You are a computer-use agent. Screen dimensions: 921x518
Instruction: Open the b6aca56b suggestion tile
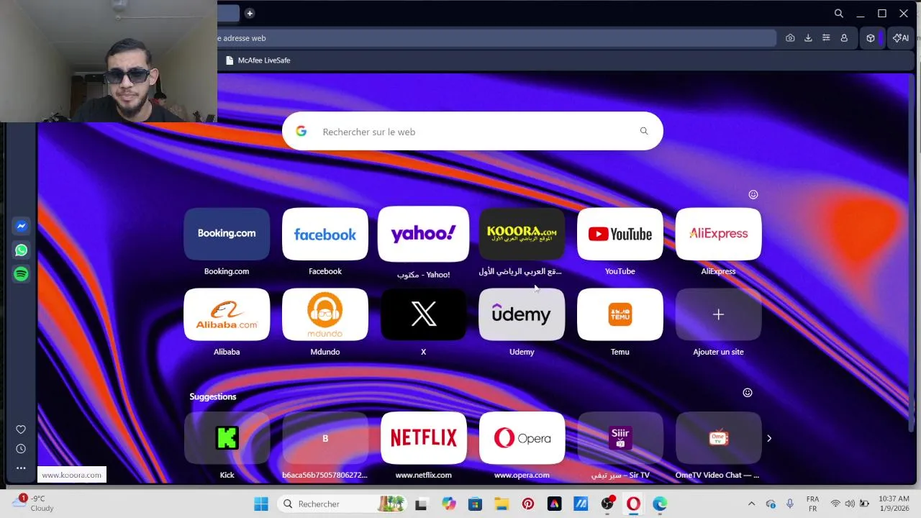click(x=325, y=438)
